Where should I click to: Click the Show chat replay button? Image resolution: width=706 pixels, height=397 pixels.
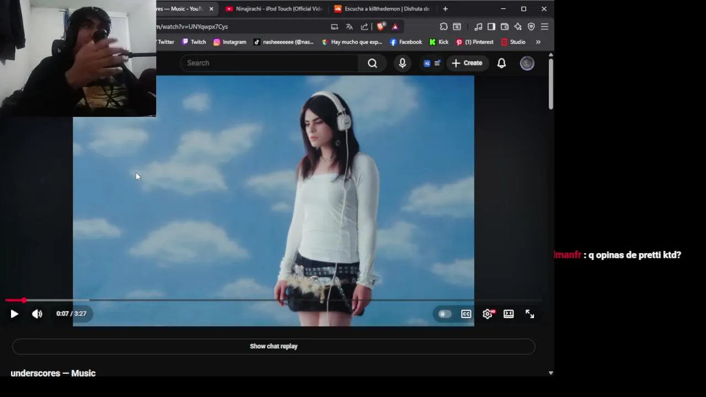274,346
